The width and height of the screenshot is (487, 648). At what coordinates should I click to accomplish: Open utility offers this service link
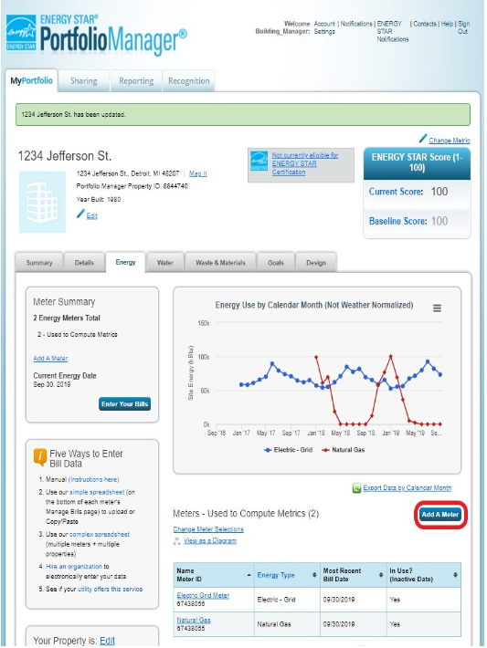(x=110, y=589)
